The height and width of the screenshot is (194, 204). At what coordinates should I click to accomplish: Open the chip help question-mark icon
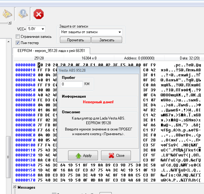(x=23, y=14)
